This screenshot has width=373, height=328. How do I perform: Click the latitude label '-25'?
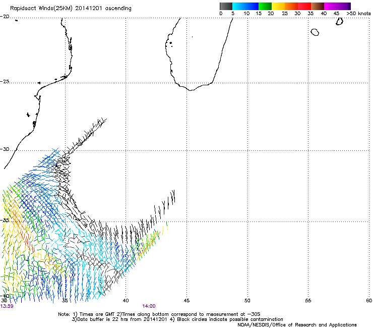[5, 82]
